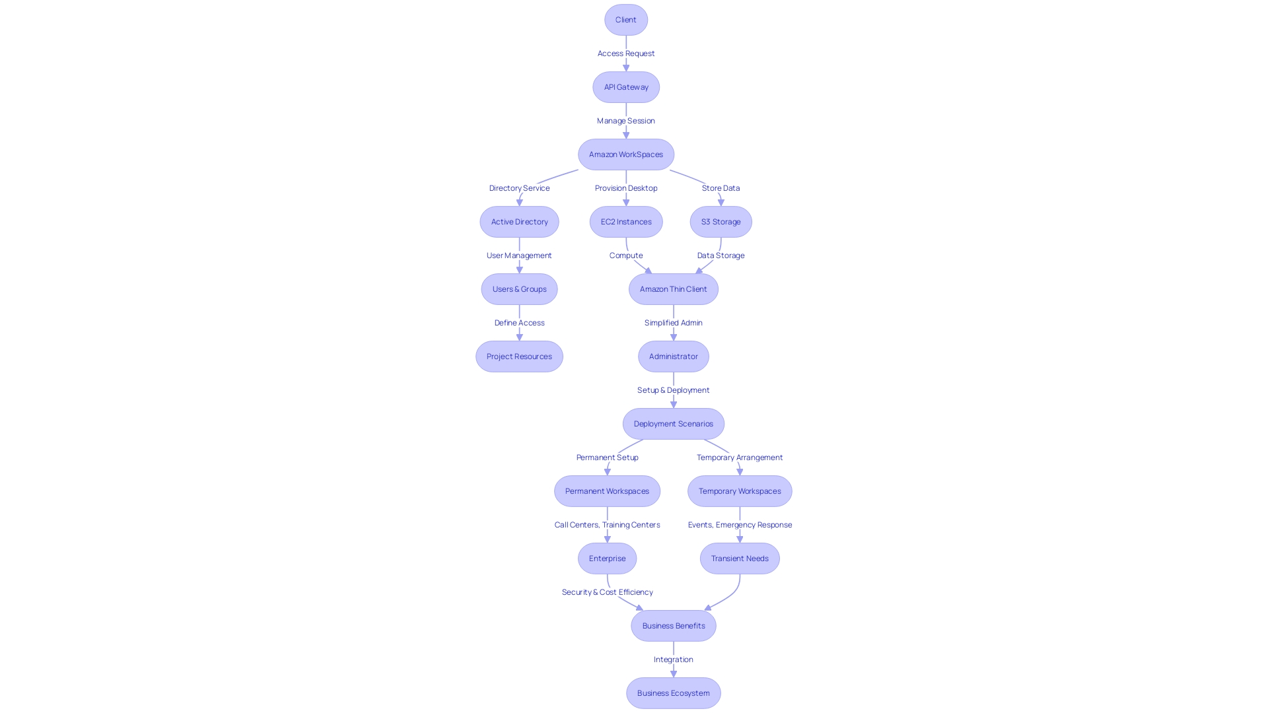Click the Transient Needs node

[x=740, y=557]
